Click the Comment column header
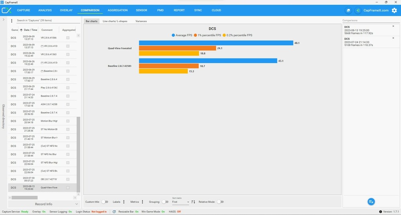This screenshot has width=401, height=215. (47, 30)
